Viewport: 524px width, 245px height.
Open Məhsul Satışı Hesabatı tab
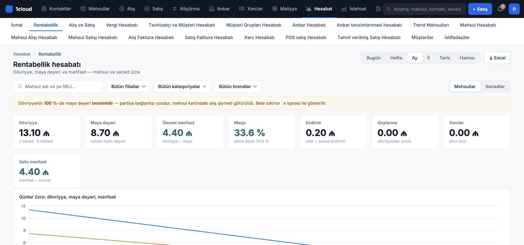pos(93,37)
